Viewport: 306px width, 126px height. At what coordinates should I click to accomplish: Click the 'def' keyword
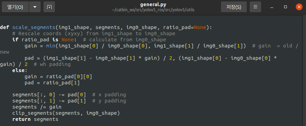(x=4, y=27)
